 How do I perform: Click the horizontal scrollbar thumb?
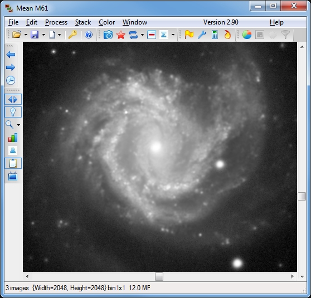pyautogui.click(x=159, y=277)
